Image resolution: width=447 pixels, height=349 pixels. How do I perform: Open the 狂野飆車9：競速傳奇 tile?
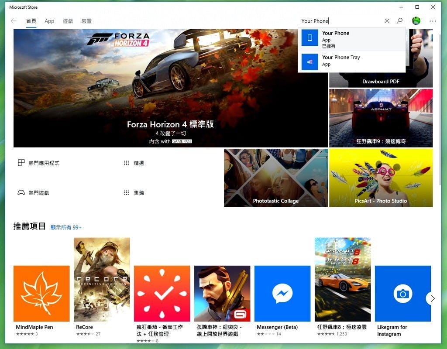pos(381,118)
